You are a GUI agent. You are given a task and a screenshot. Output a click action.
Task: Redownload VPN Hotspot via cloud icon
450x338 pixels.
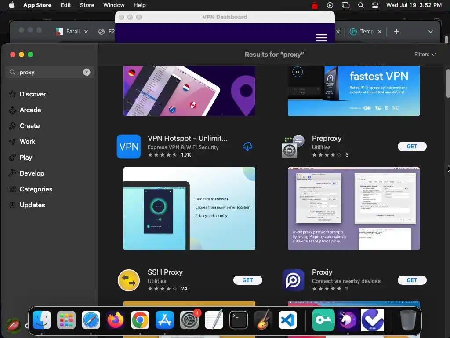[247, 147]
